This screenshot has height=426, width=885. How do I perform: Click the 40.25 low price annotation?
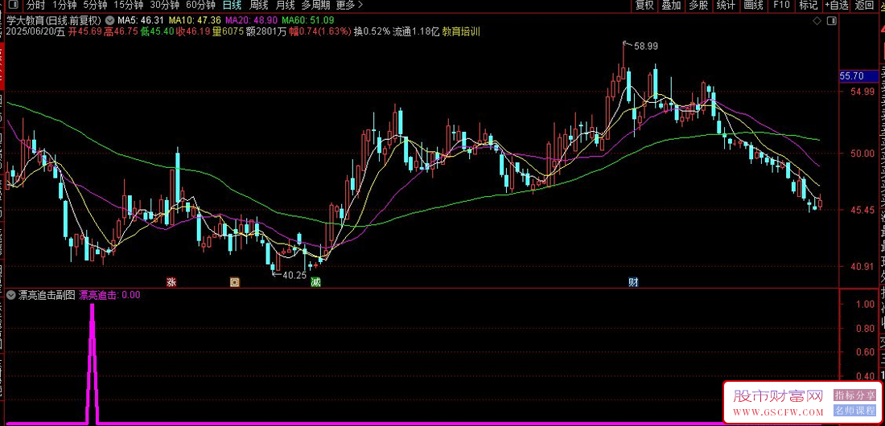pos(294,276)
